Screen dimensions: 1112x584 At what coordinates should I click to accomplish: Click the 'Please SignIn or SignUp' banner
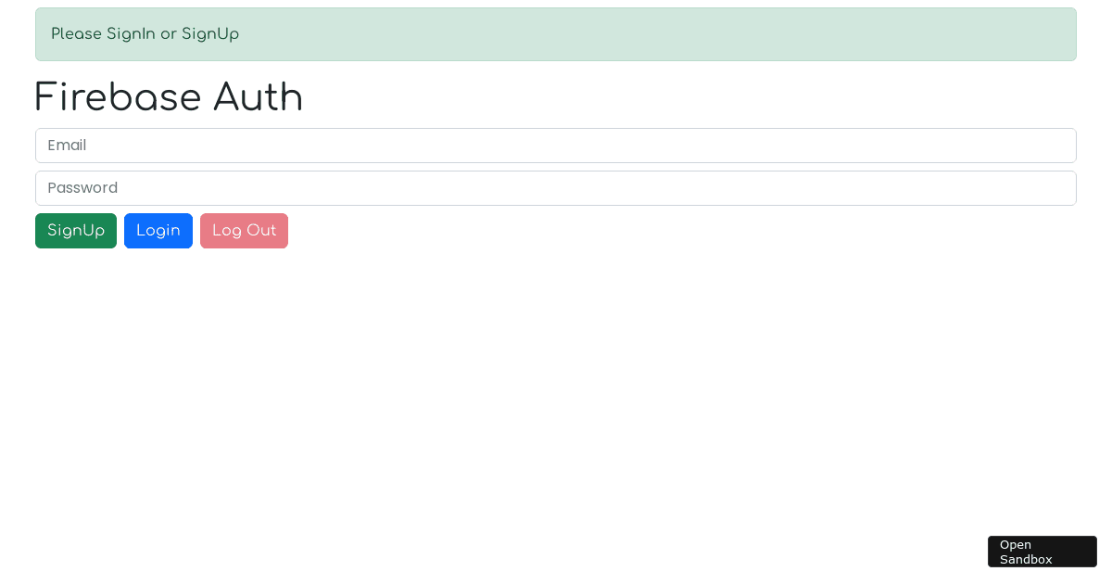point(556,34)
